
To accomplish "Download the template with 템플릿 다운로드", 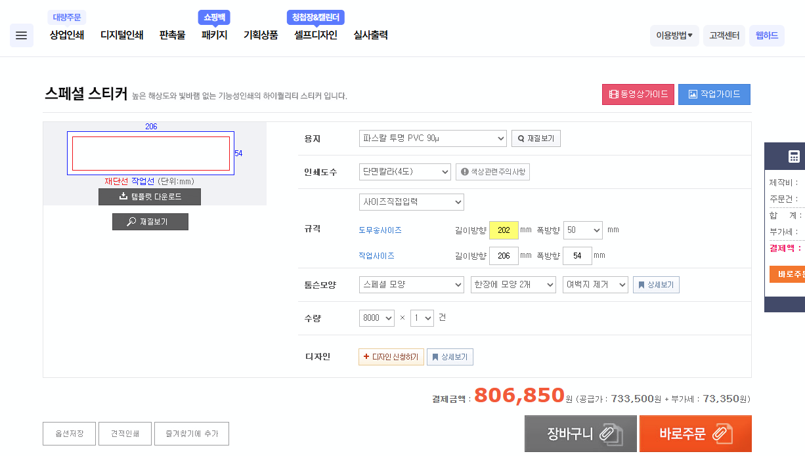I will [150, 197].
